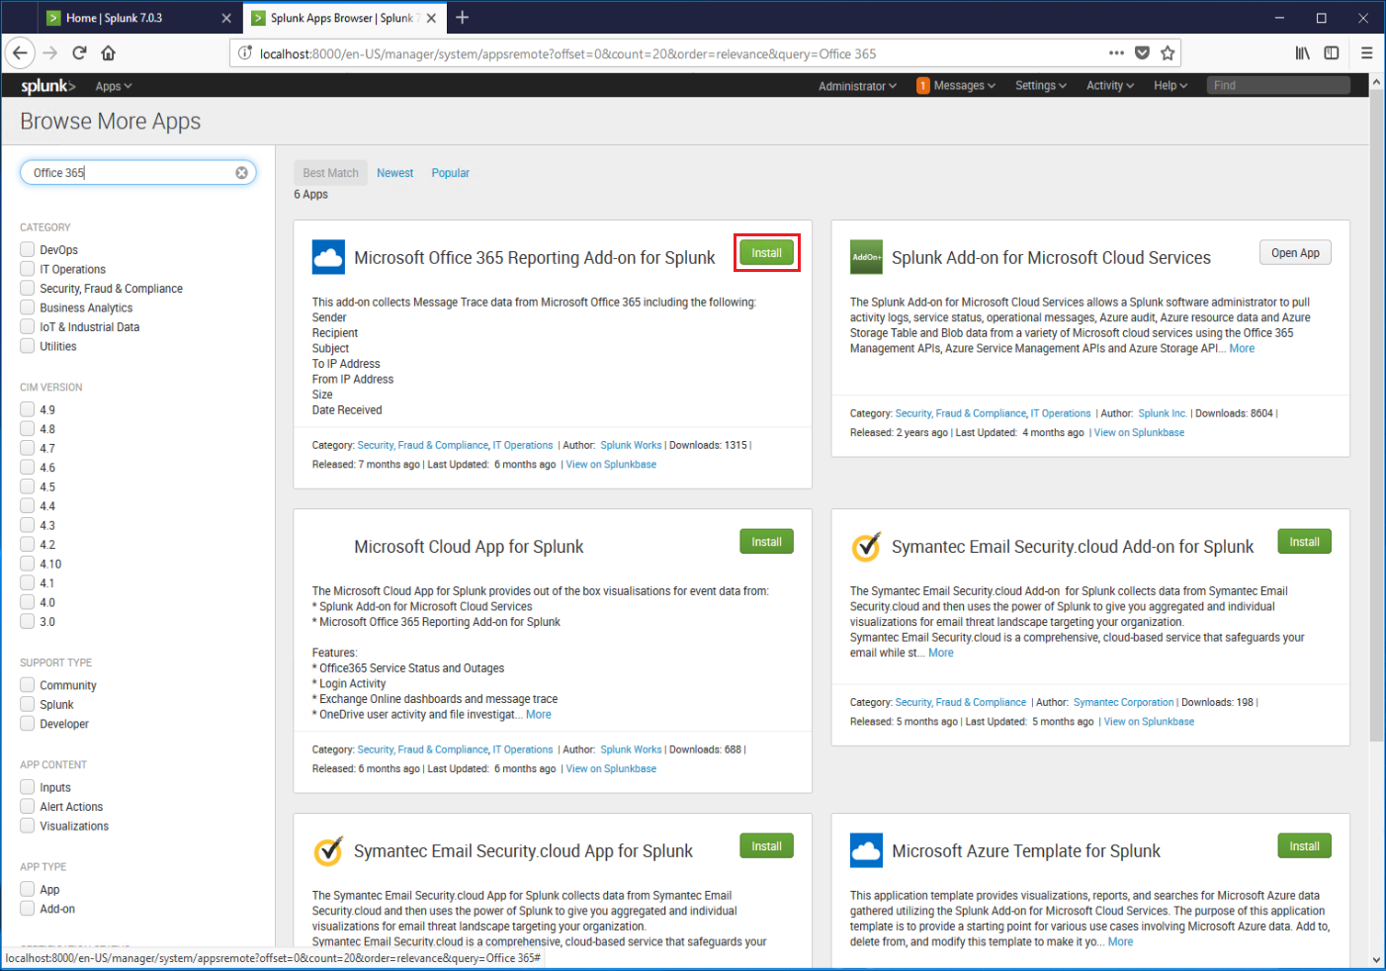Open App for Microsoft Cloud Services add-on
1386x971 pixels.
point(1295,253)
